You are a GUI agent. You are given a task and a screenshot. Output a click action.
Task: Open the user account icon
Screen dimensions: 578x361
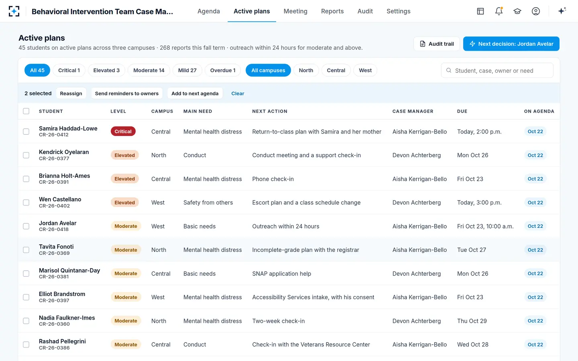tap(536, 11)
